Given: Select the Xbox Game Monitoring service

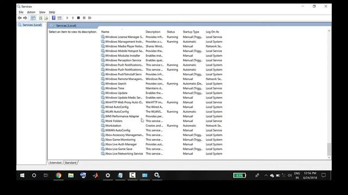Looking at the screenshot, I should point(162,140).
